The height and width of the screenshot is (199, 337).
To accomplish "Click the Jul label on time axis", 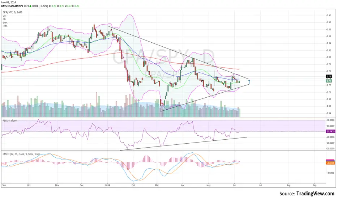I will (260, 185).
